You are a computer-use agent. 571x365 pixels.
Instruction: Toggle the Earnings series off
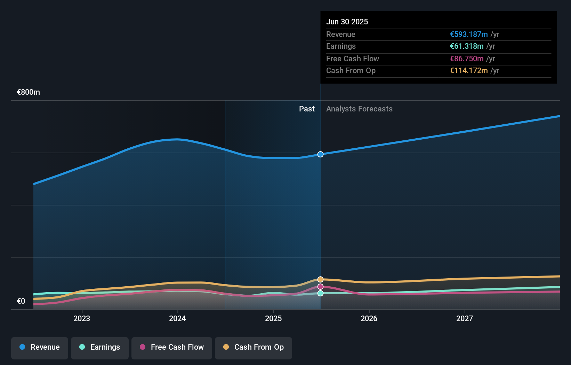tap(100, 348)
